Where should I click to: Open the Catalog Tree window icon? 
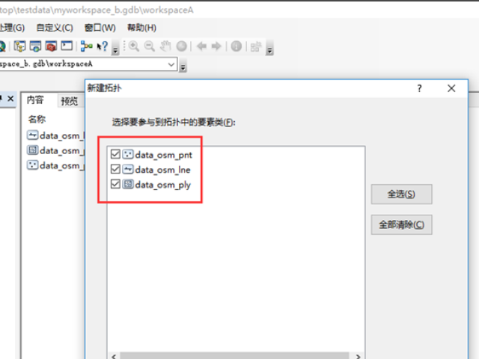[x=20, y=46]
